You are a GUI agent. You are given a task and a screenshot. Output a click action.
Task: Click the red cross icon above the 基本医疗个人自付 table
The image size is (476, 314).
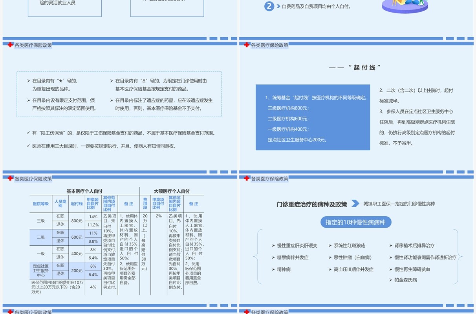[10, 178]
